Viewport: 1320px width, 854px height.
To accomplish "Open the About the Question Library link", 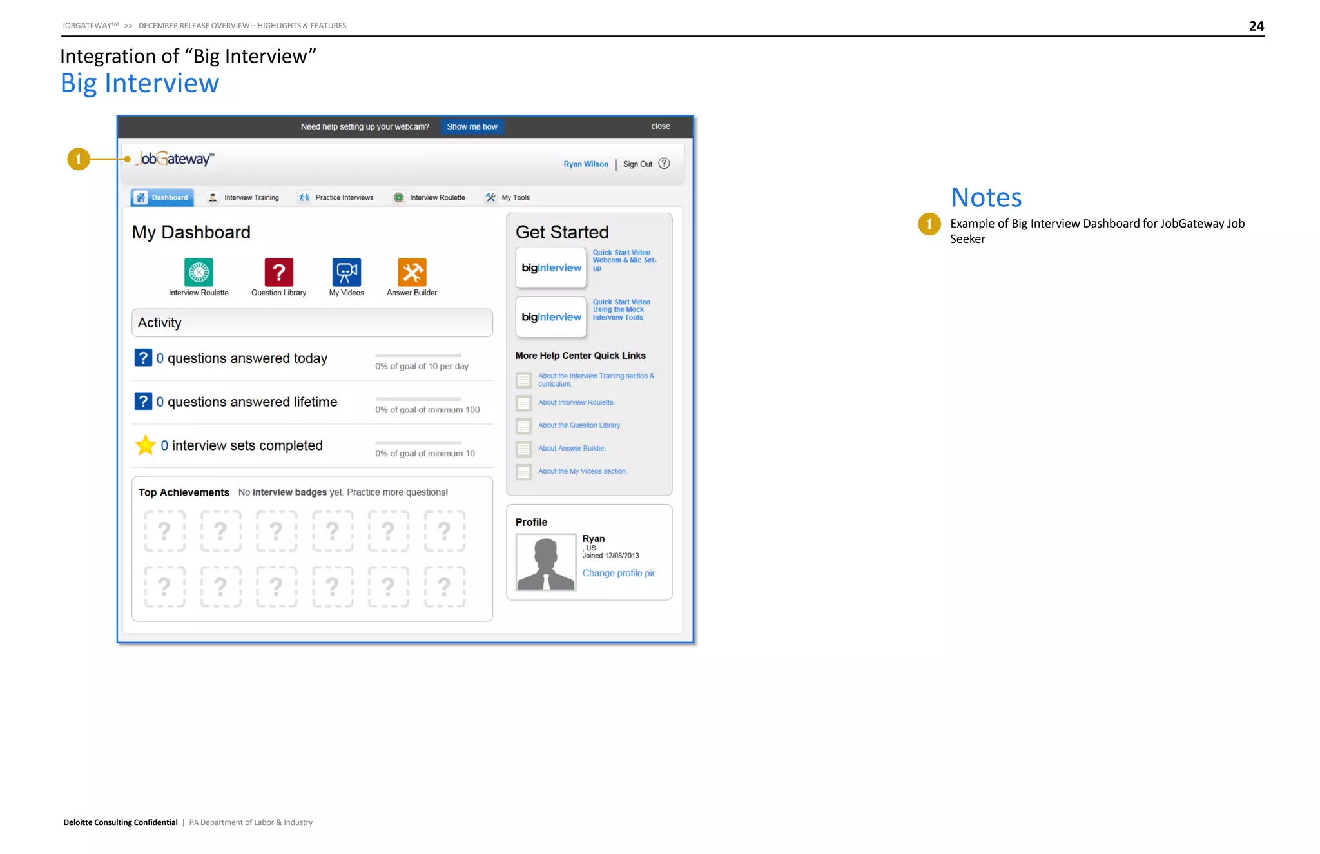I will coord(579,425).
